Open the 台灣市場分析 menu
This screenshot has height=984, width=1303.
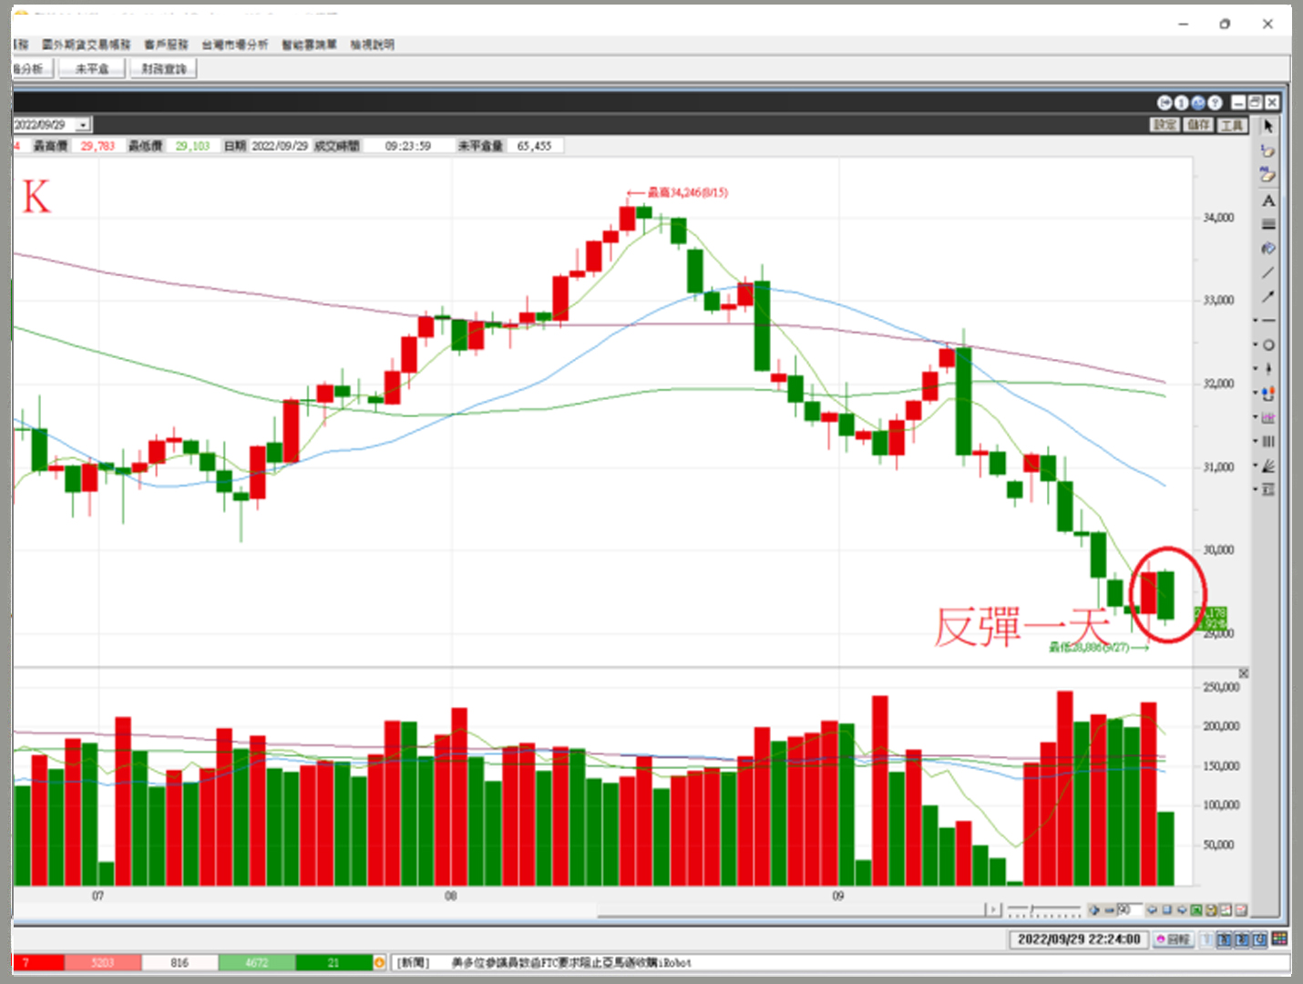235,44
